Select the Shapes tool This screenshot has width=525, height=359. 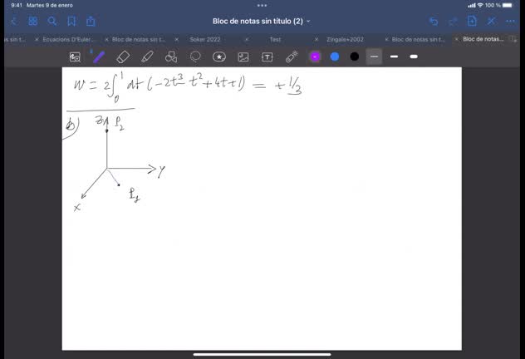click(x=171, y=57)
